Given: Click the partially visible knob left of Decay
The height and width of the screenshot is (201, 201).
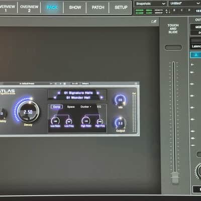Looking at the screenshot, I should tap(3, 114).
